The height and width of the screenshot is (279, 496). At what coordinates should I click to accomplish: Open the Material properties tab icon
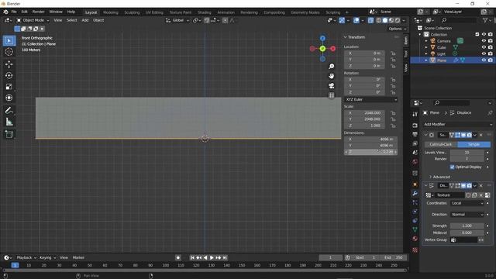(x=415, y=239)
